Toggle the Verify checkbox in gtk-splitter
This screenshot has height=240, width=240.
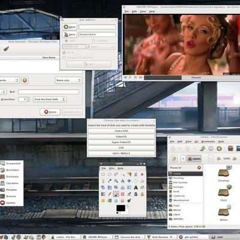pos(64,52)
